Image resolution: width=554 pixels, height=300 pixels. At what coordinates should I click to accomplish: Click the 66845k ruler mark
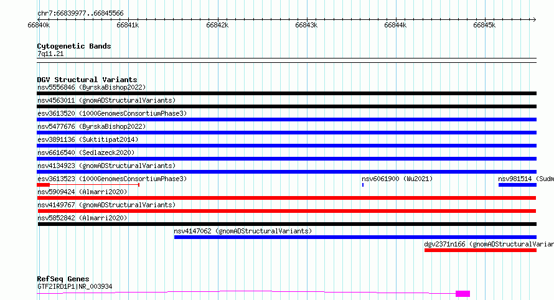484,25
